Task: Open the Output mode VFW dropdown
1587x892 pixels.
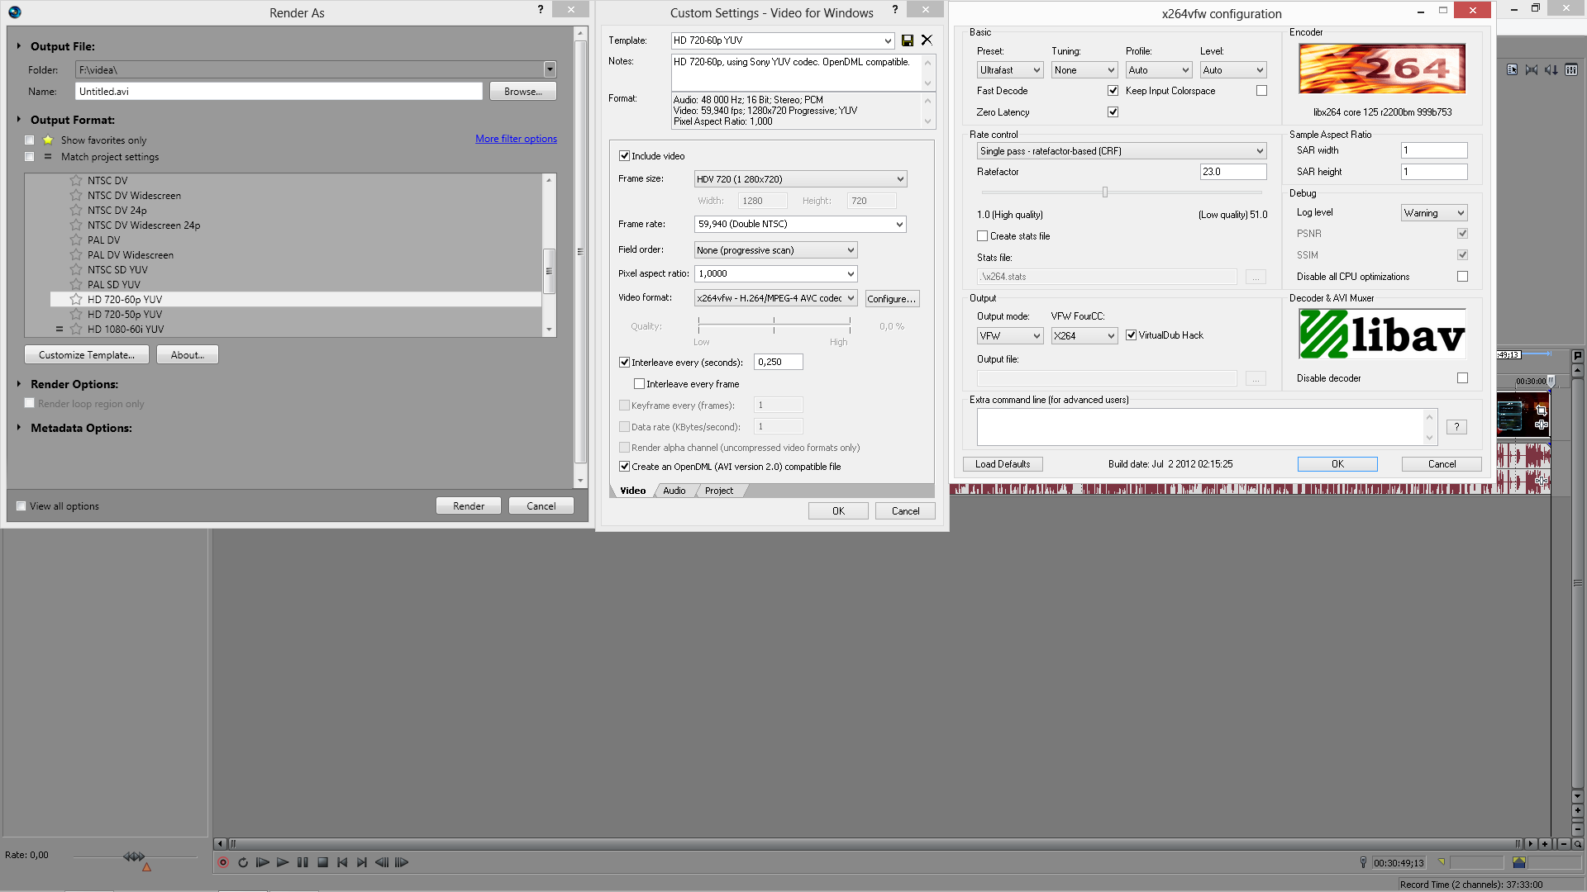Action: 1010,336
